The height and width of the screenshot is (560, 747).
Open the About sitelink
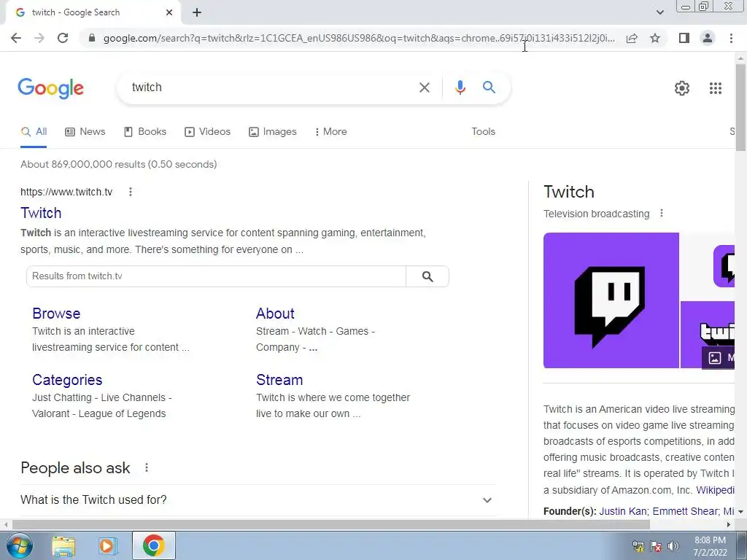[275, 314]
